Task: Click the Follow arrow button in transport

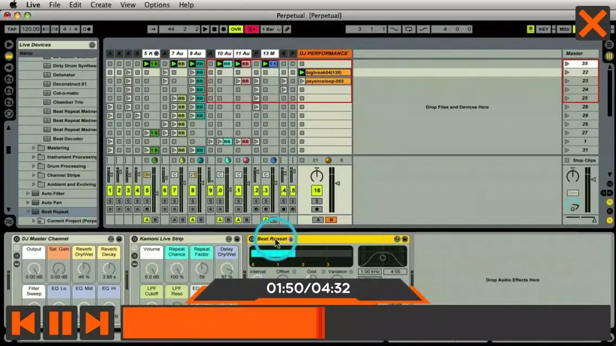Action: (x=152, y=29)
